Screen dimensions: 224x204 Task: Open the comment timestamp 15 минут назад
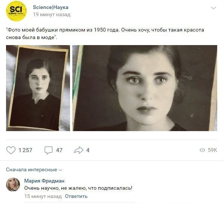coord(43,196)
